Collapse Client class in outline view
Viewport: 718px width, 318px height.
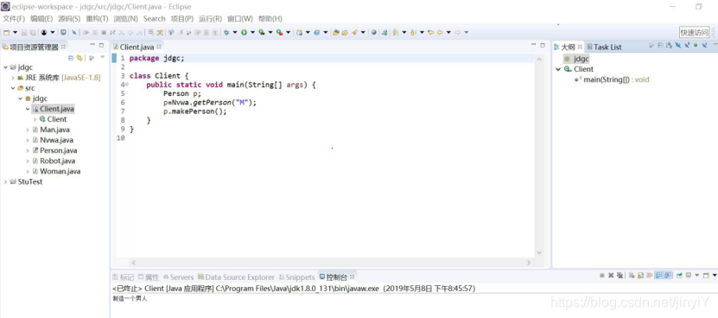558,69
